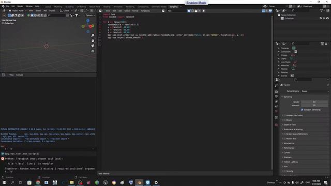Image resolution: width=331 pixels, height=186 pixels.
Task: Switch to the Scripting workspace tab
Action: (x=174, y=7)
